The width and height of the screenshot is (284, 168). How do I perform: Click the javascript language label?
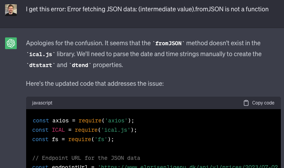point(42,103)
